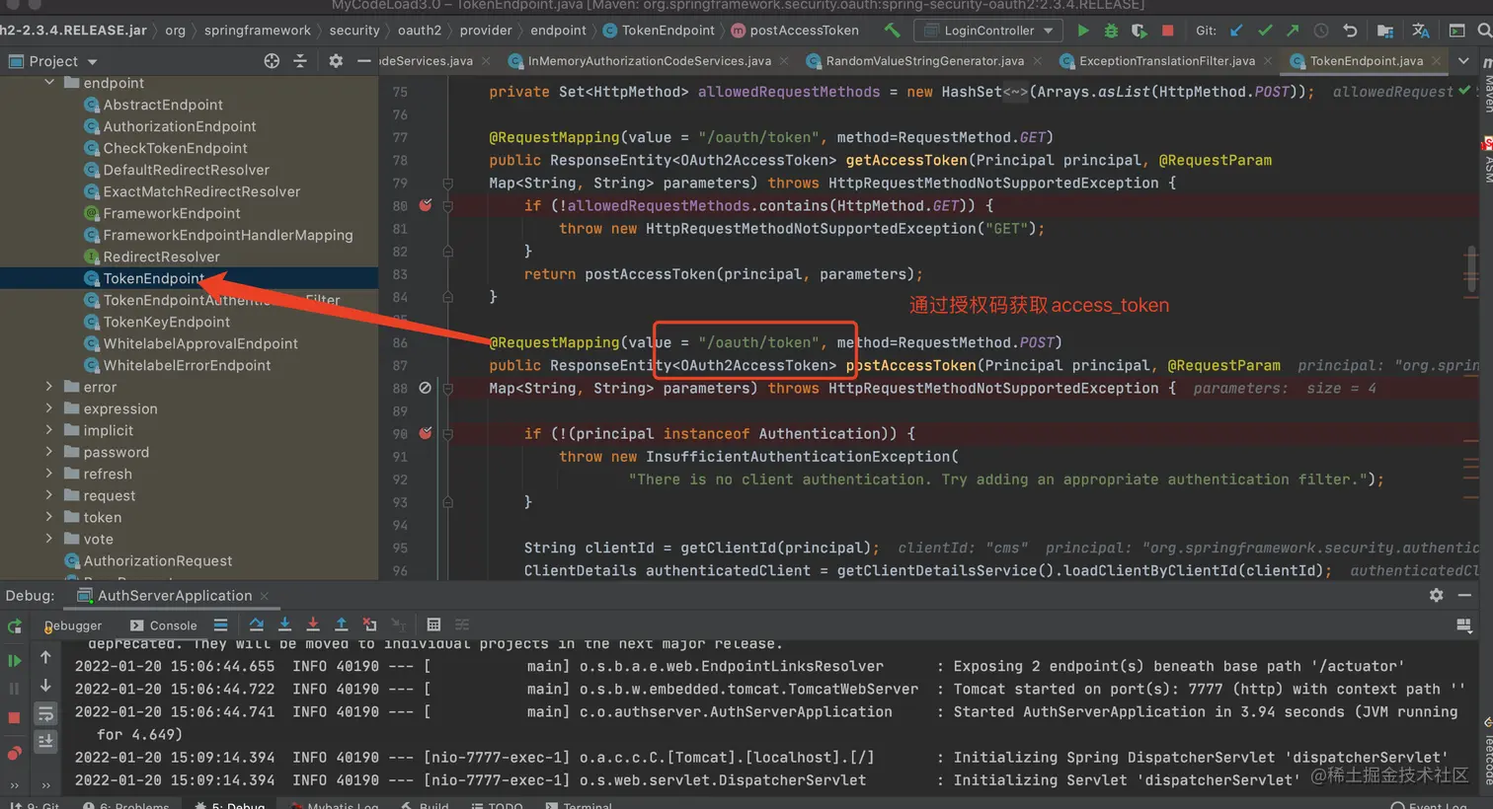Viewport: 1493px width, 809px height.
Task: Open the Search Everywhere magnifier
Action: pos(1484,31)
